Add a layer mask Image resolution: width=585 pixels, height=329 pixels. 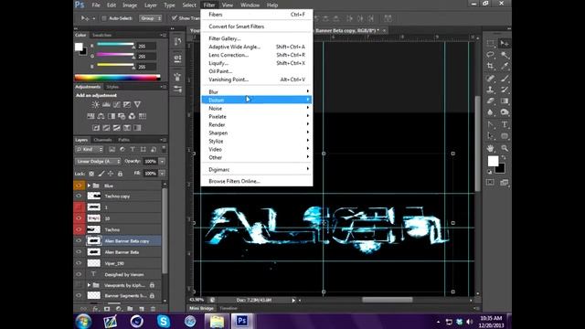tap(107, 309)
